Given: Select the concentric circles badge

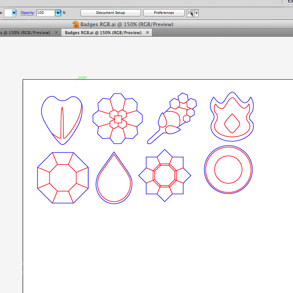Looking at the screenshot, I should coord(229,170).
